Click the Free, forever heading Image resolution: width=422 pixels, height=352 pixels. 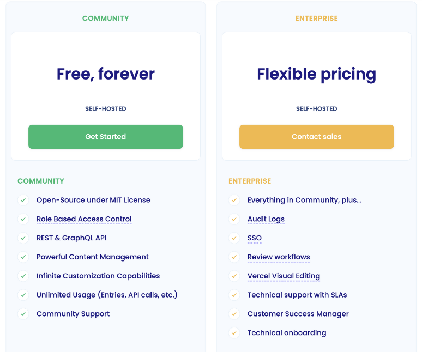coord(106,74)
